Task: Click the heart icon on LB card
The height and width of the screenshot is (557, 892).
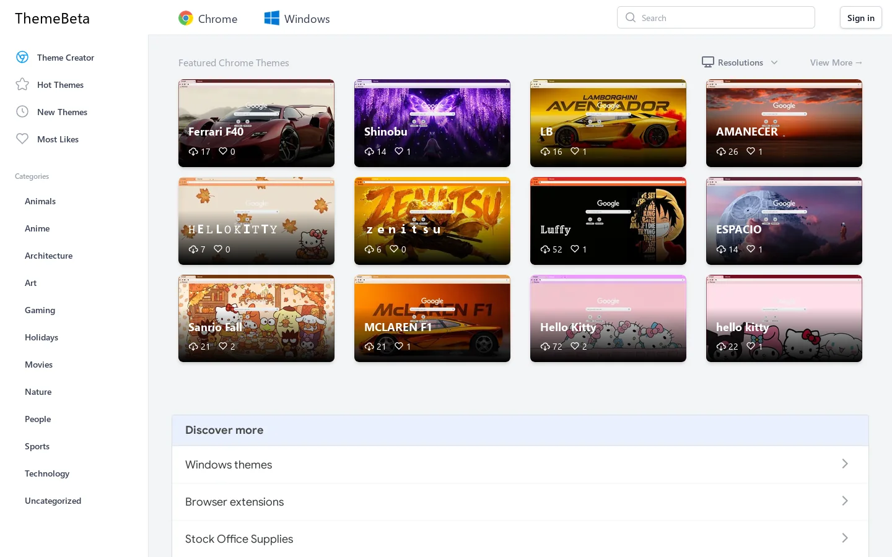Action: tap(575, 151)
